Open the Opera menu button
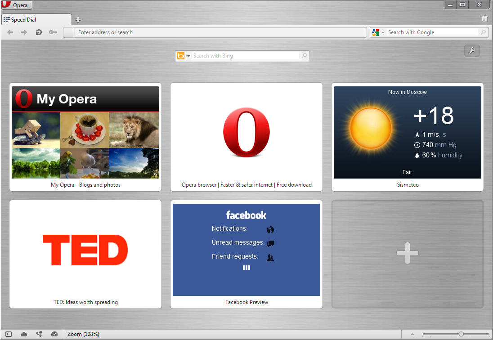The image size is (493, 340). coord(16,5)
